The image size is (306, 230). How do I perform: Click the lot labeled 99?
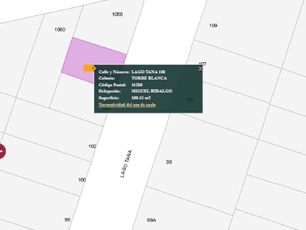tap(169, 162)
